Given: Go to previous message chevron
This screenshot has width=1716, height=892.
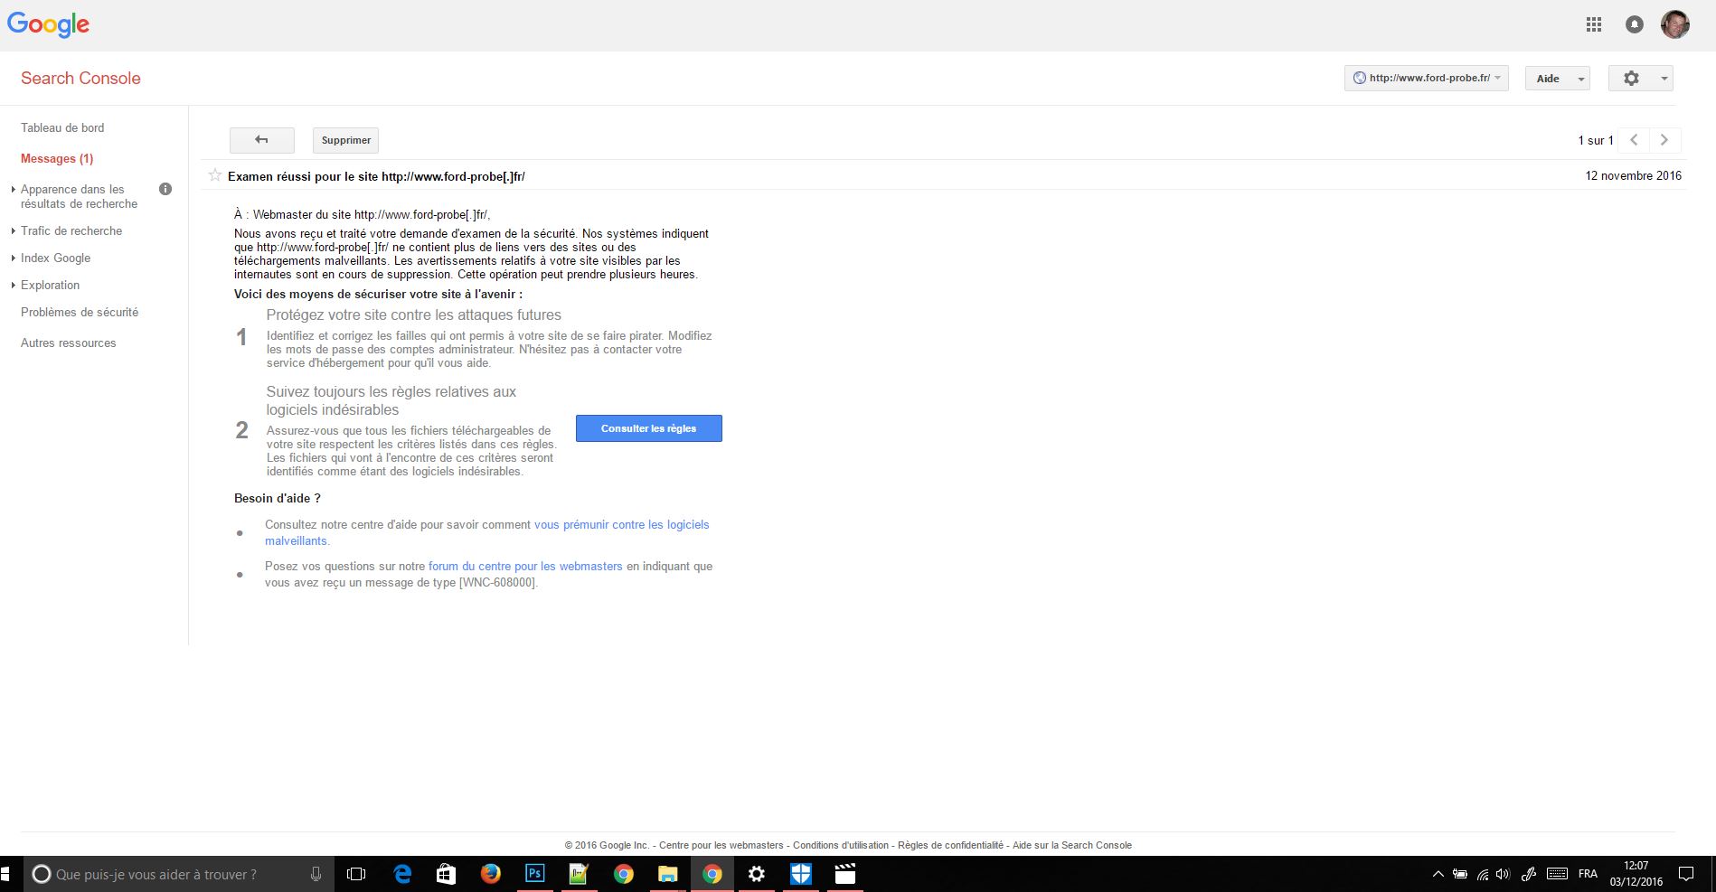Looking at the screenshot, I should tap(1634, 140).
